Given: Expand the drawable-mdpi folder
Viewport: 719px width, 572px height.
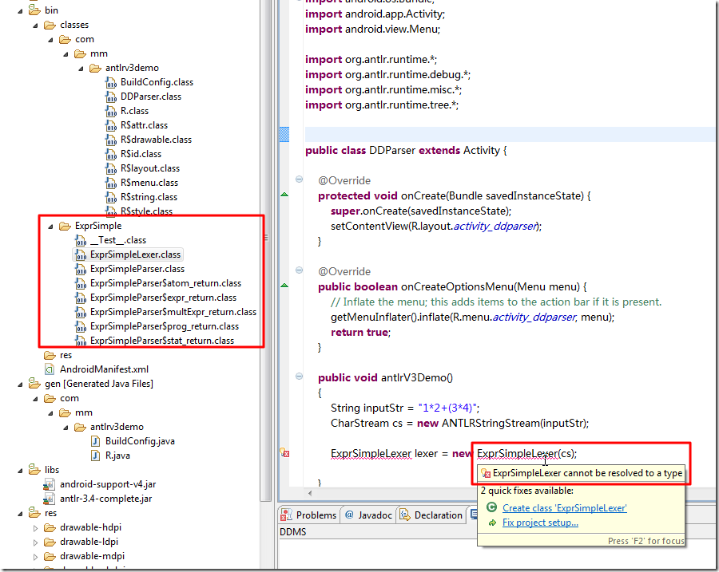Looking at the screenshot, I should [35, 557].
